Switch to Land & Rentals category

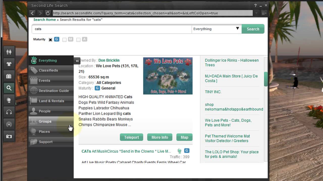pyautogui.click(x=51, y=101)
